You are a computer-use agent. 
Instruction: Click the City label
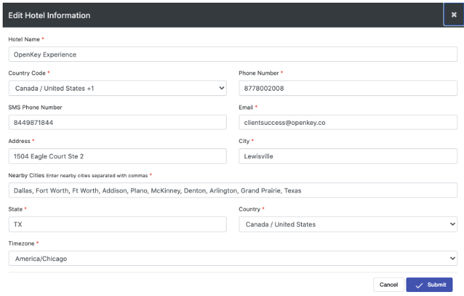coord(244,141)
